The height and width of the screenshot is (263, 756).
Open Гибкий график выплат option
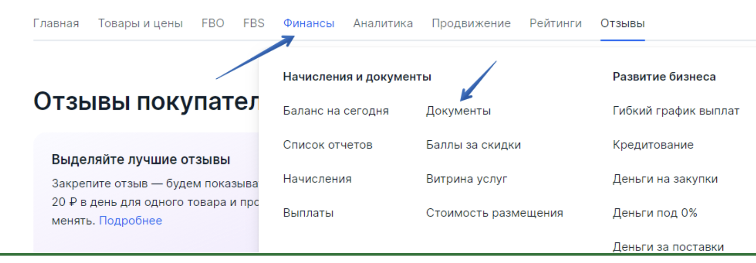[x=676, y=111]
